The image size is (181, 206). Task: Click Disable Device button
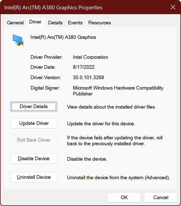[34, 159]
